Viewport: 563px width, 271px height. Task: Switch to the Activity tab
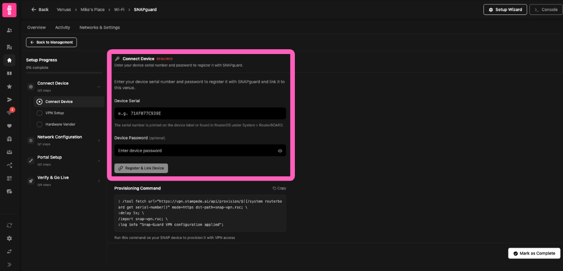click(63, 28)
